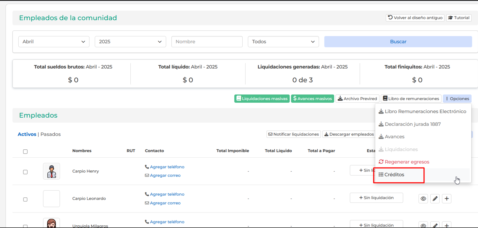Click Liquidaciones masivas green button
Image resolution: width=478 pixels, height=228 pixels.
[262, 98]
